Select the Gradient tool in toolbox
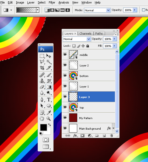This screenshot has height=162, width=148. tap(49, 87)
